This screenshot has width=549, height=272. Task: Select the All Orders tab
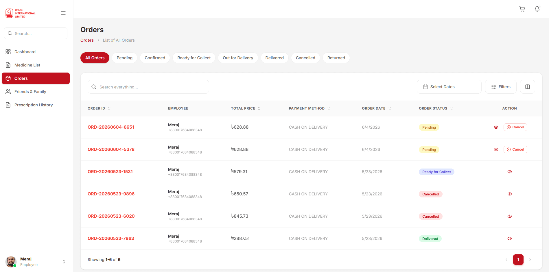95,58
